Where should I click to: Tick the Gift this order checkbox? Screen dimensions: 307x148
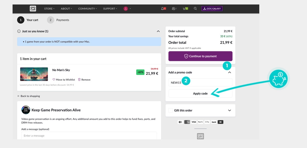click(171, 110)
